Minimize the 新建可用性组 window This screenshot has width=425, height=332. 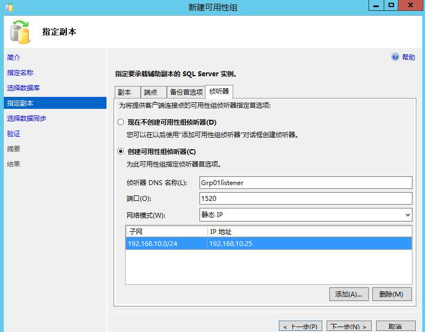pos(376,5)
